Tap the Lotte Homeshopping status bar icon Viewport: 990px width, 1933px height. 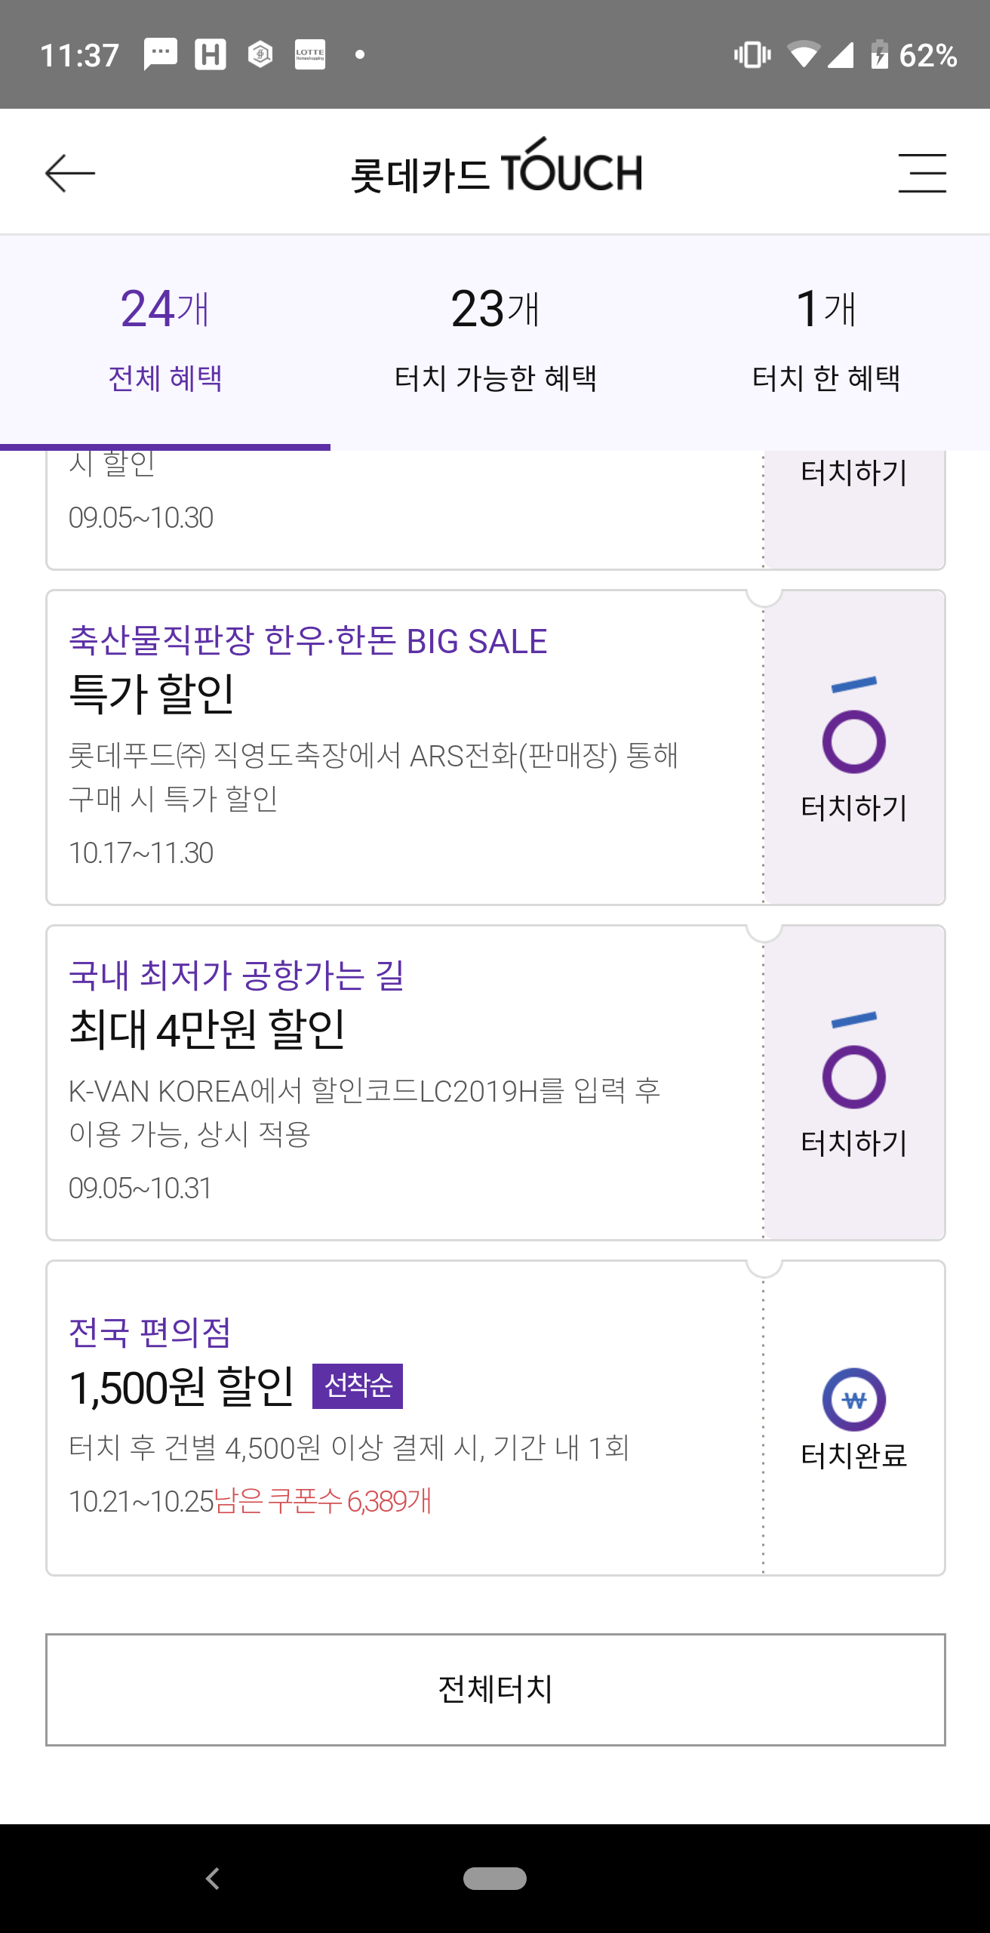[309, 54]
